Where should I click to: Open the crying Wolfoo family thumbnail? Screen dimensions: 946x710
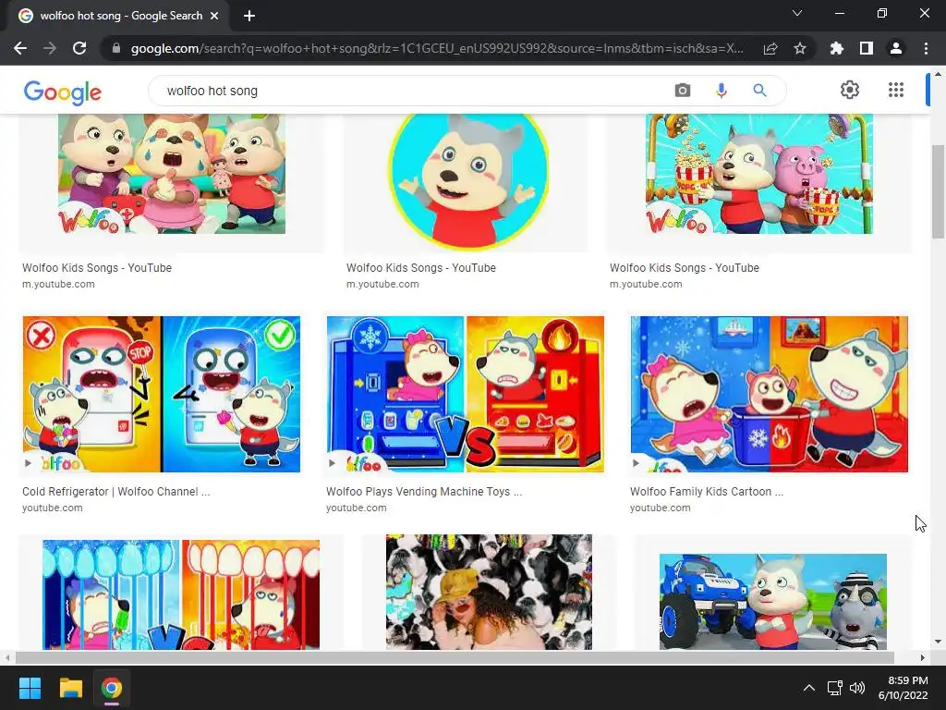coord(171,174)
